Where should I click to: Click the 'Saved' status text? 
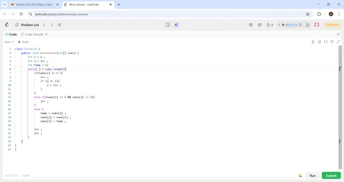click(x=26, y=175)
